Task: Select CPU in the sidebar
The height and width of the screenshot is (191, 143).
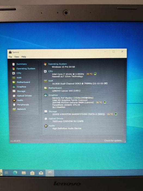Action: [19, 73]
